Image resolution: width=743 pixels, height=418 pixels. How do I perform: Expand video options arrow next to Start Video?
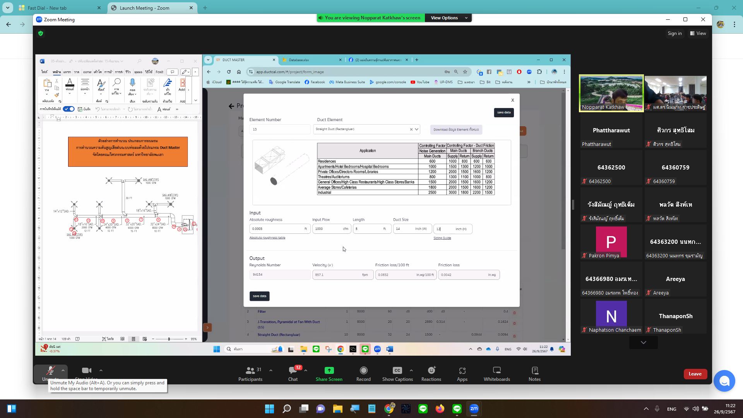tap(101, 370)
